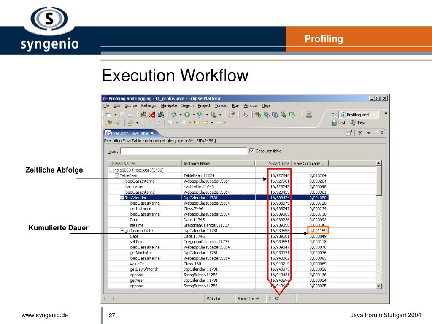
Task: Collapse the http8080-Processor3[2456] node
Action: tap(111, 170)
